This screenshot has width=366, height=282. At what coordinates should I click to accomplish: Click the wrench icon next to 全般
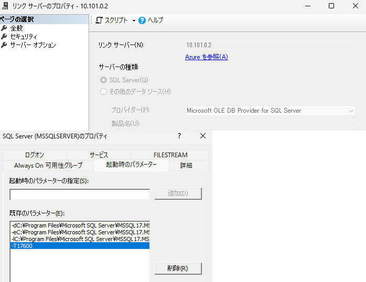click(x=4, y=28)
